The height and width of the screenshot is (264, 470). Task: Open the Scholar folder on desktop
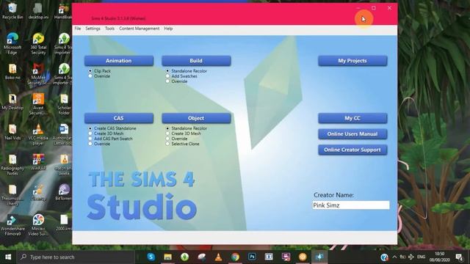pos(64,104)
